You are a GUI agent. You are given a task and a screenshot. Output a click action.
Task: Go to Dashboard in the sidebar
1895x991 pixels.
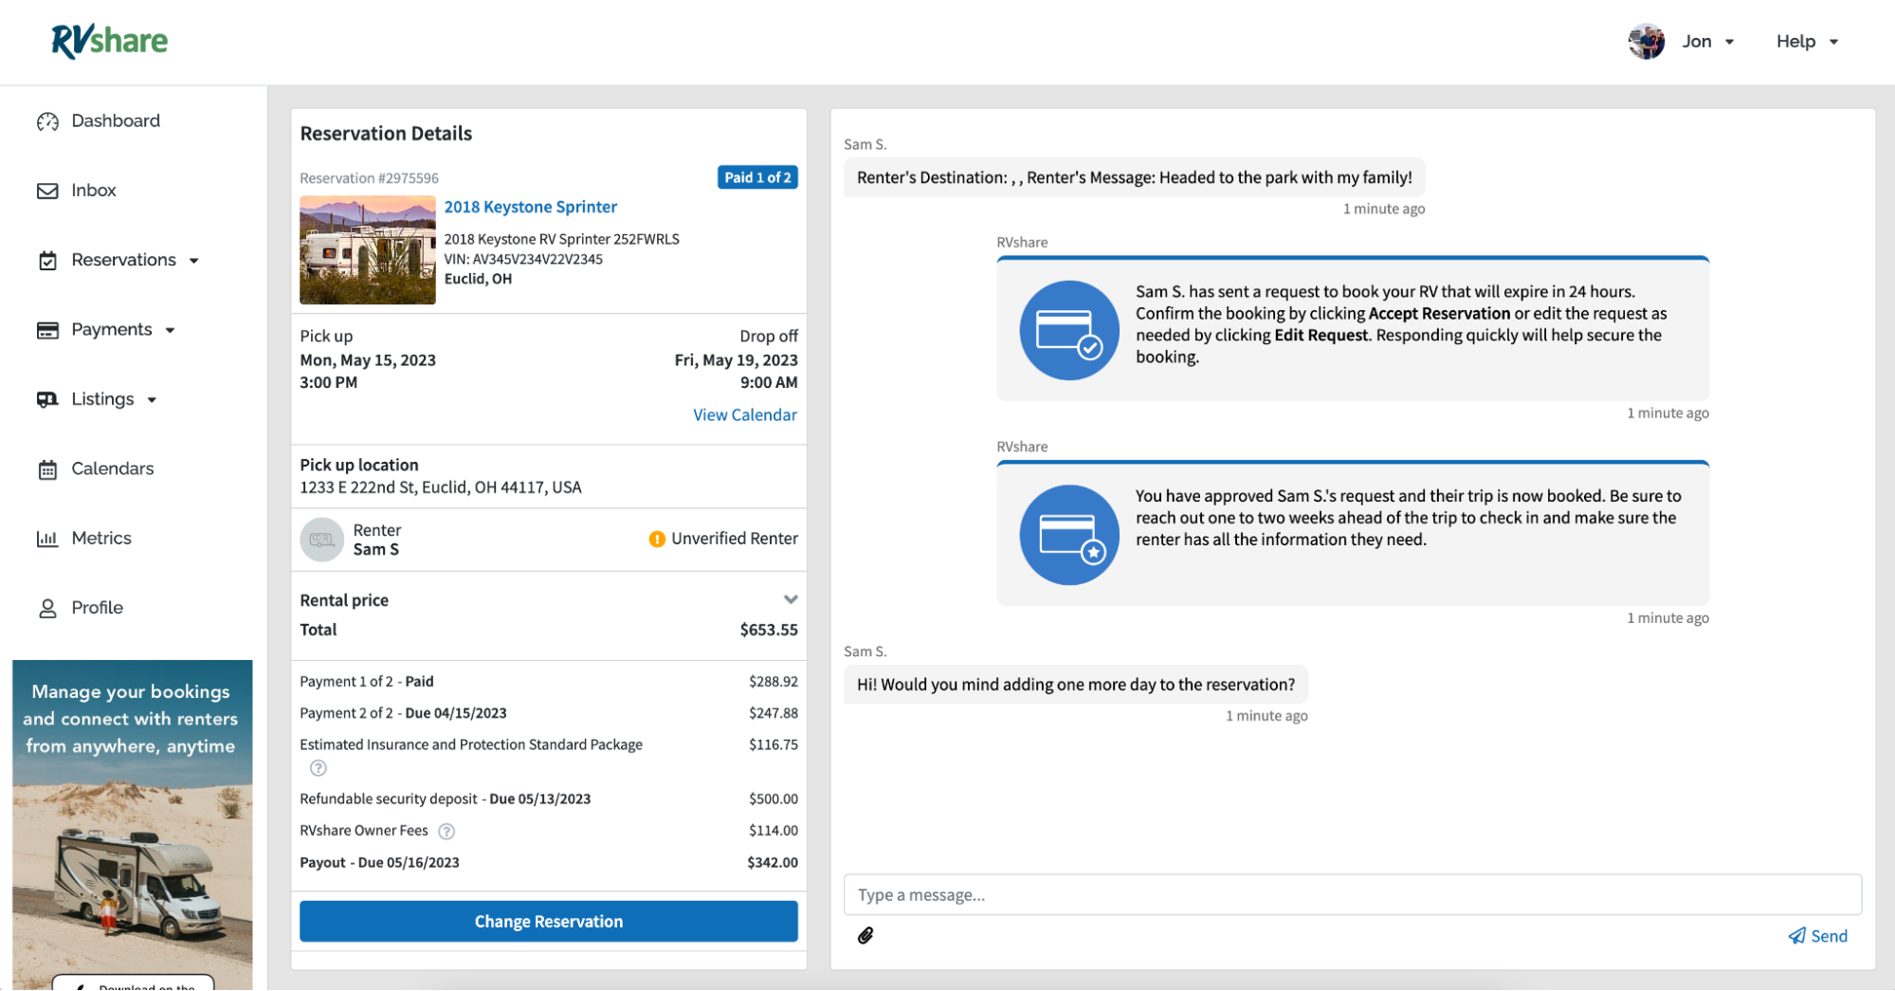[115, 121]
